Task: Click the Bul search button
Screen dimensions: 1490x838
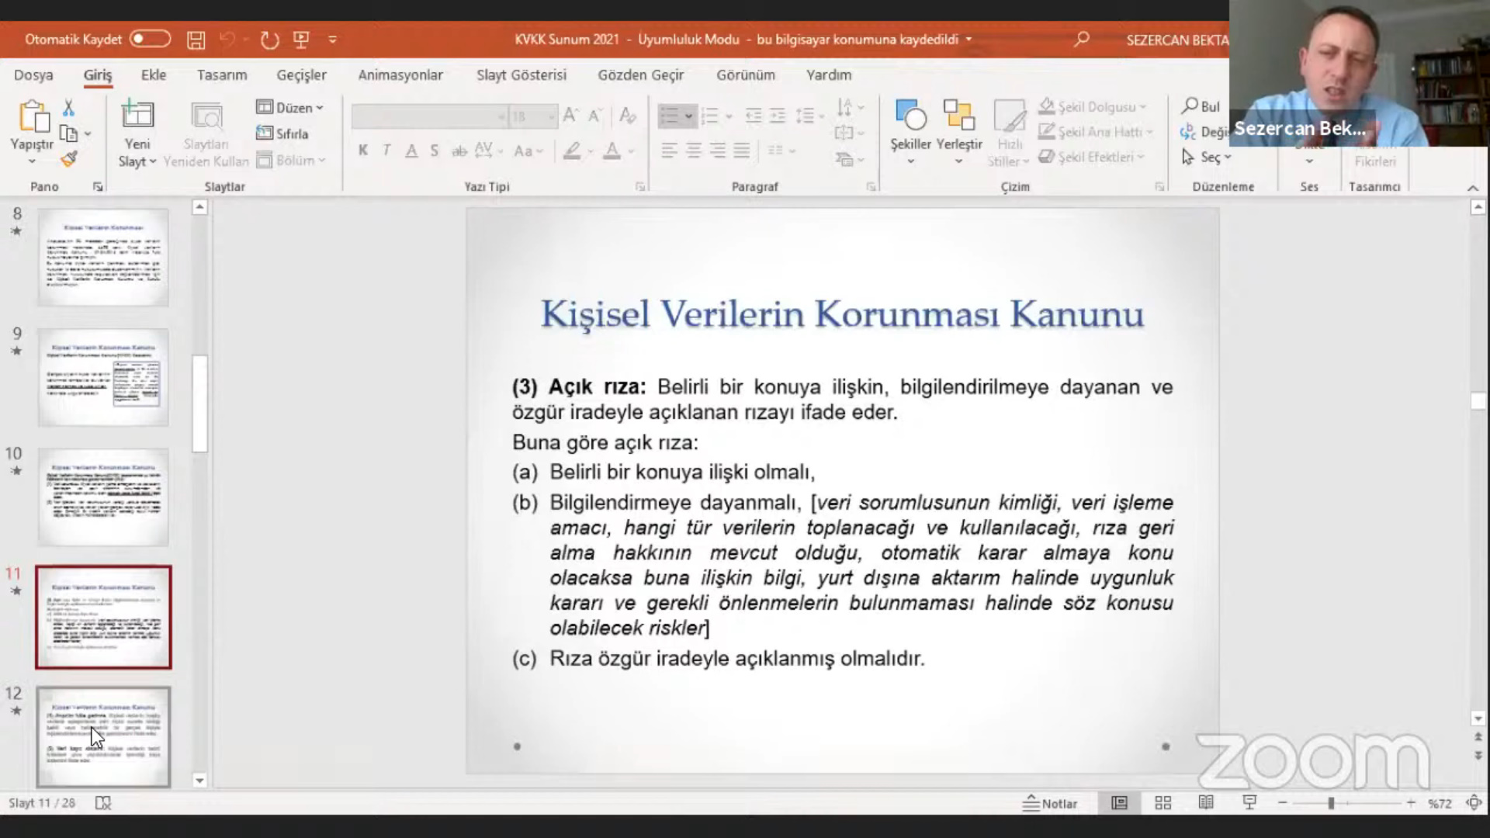Action: pos(1201,106)
